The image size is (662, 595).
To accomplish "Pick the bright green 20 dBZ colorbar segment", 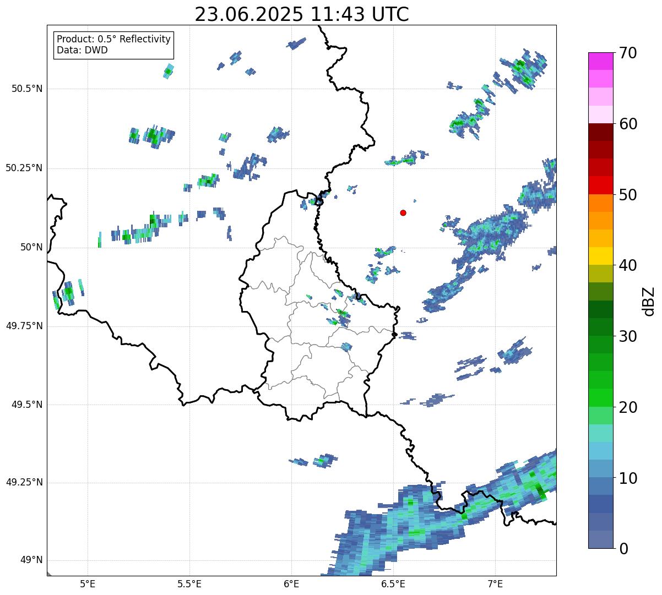I will [601, 398].
